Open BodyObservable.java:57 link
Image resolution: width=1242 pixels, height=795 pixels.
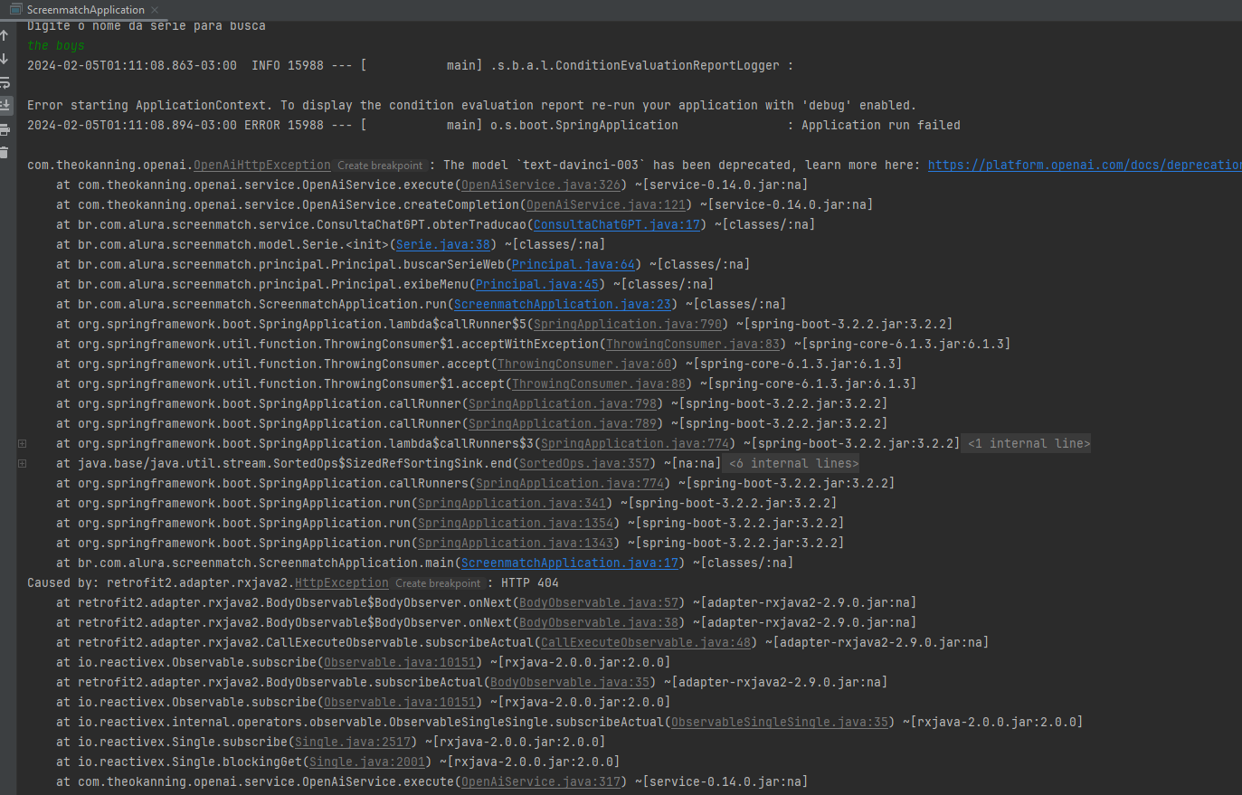tap(599, 602)
